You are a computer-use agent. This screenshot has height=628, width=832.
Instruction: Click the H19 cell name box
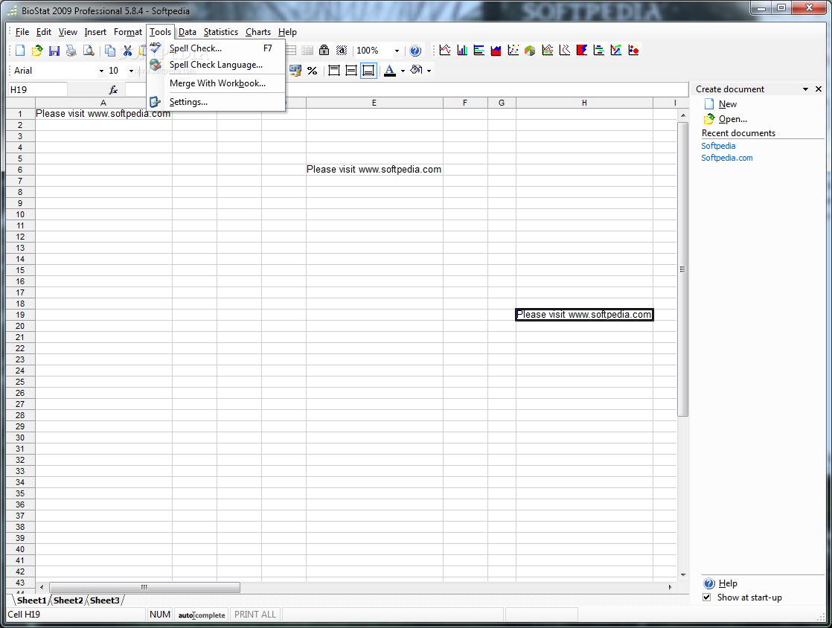tap(37, 89)
